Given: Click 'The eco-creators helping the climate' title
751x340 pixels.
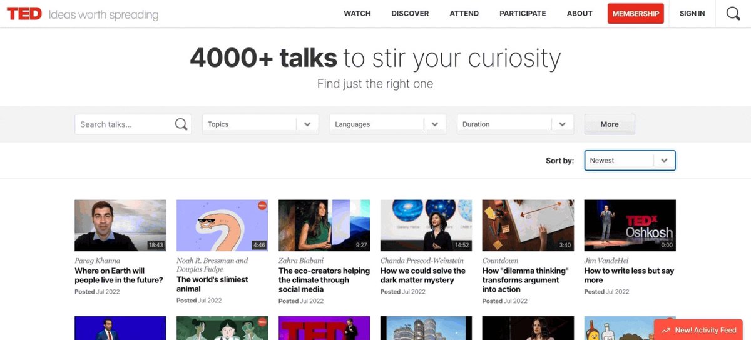Looking at the screenshot, I should [324, 280].
